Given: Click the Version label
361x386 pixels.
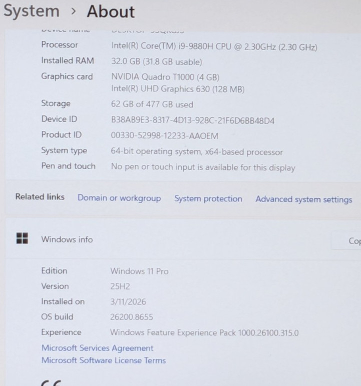Looking at the screenshot, I should pyautogui.click(x=55, y=286).
